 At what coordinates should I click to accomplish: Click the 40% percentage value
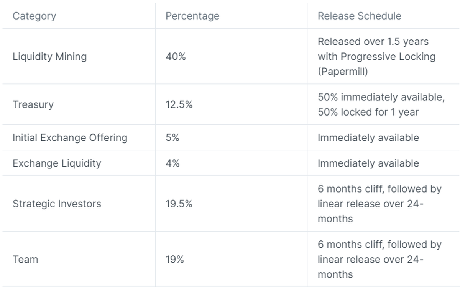click(176, 57)
